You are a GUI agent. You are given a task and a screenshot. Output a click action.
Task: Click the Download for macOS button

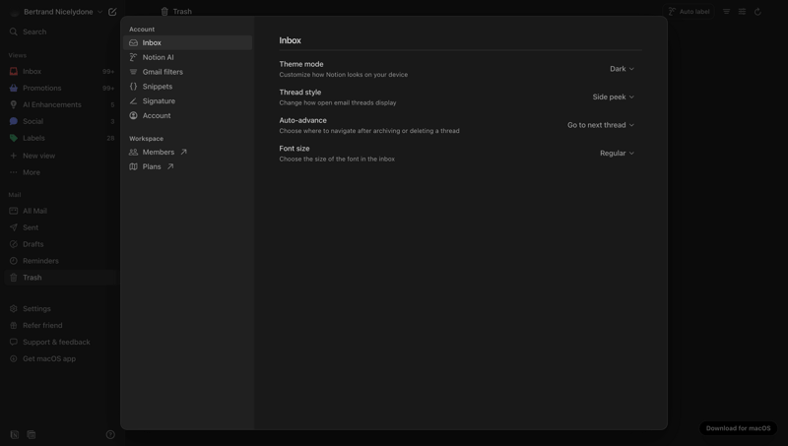pos(738,428)
